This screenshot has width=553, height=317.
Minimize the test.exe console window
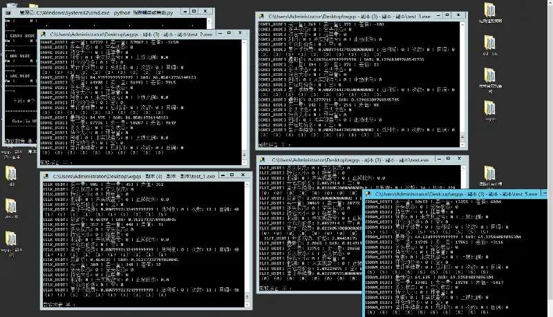tap(439, 160)
